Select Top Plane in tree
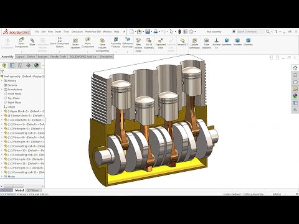299x224 pixels. point(14,98)
